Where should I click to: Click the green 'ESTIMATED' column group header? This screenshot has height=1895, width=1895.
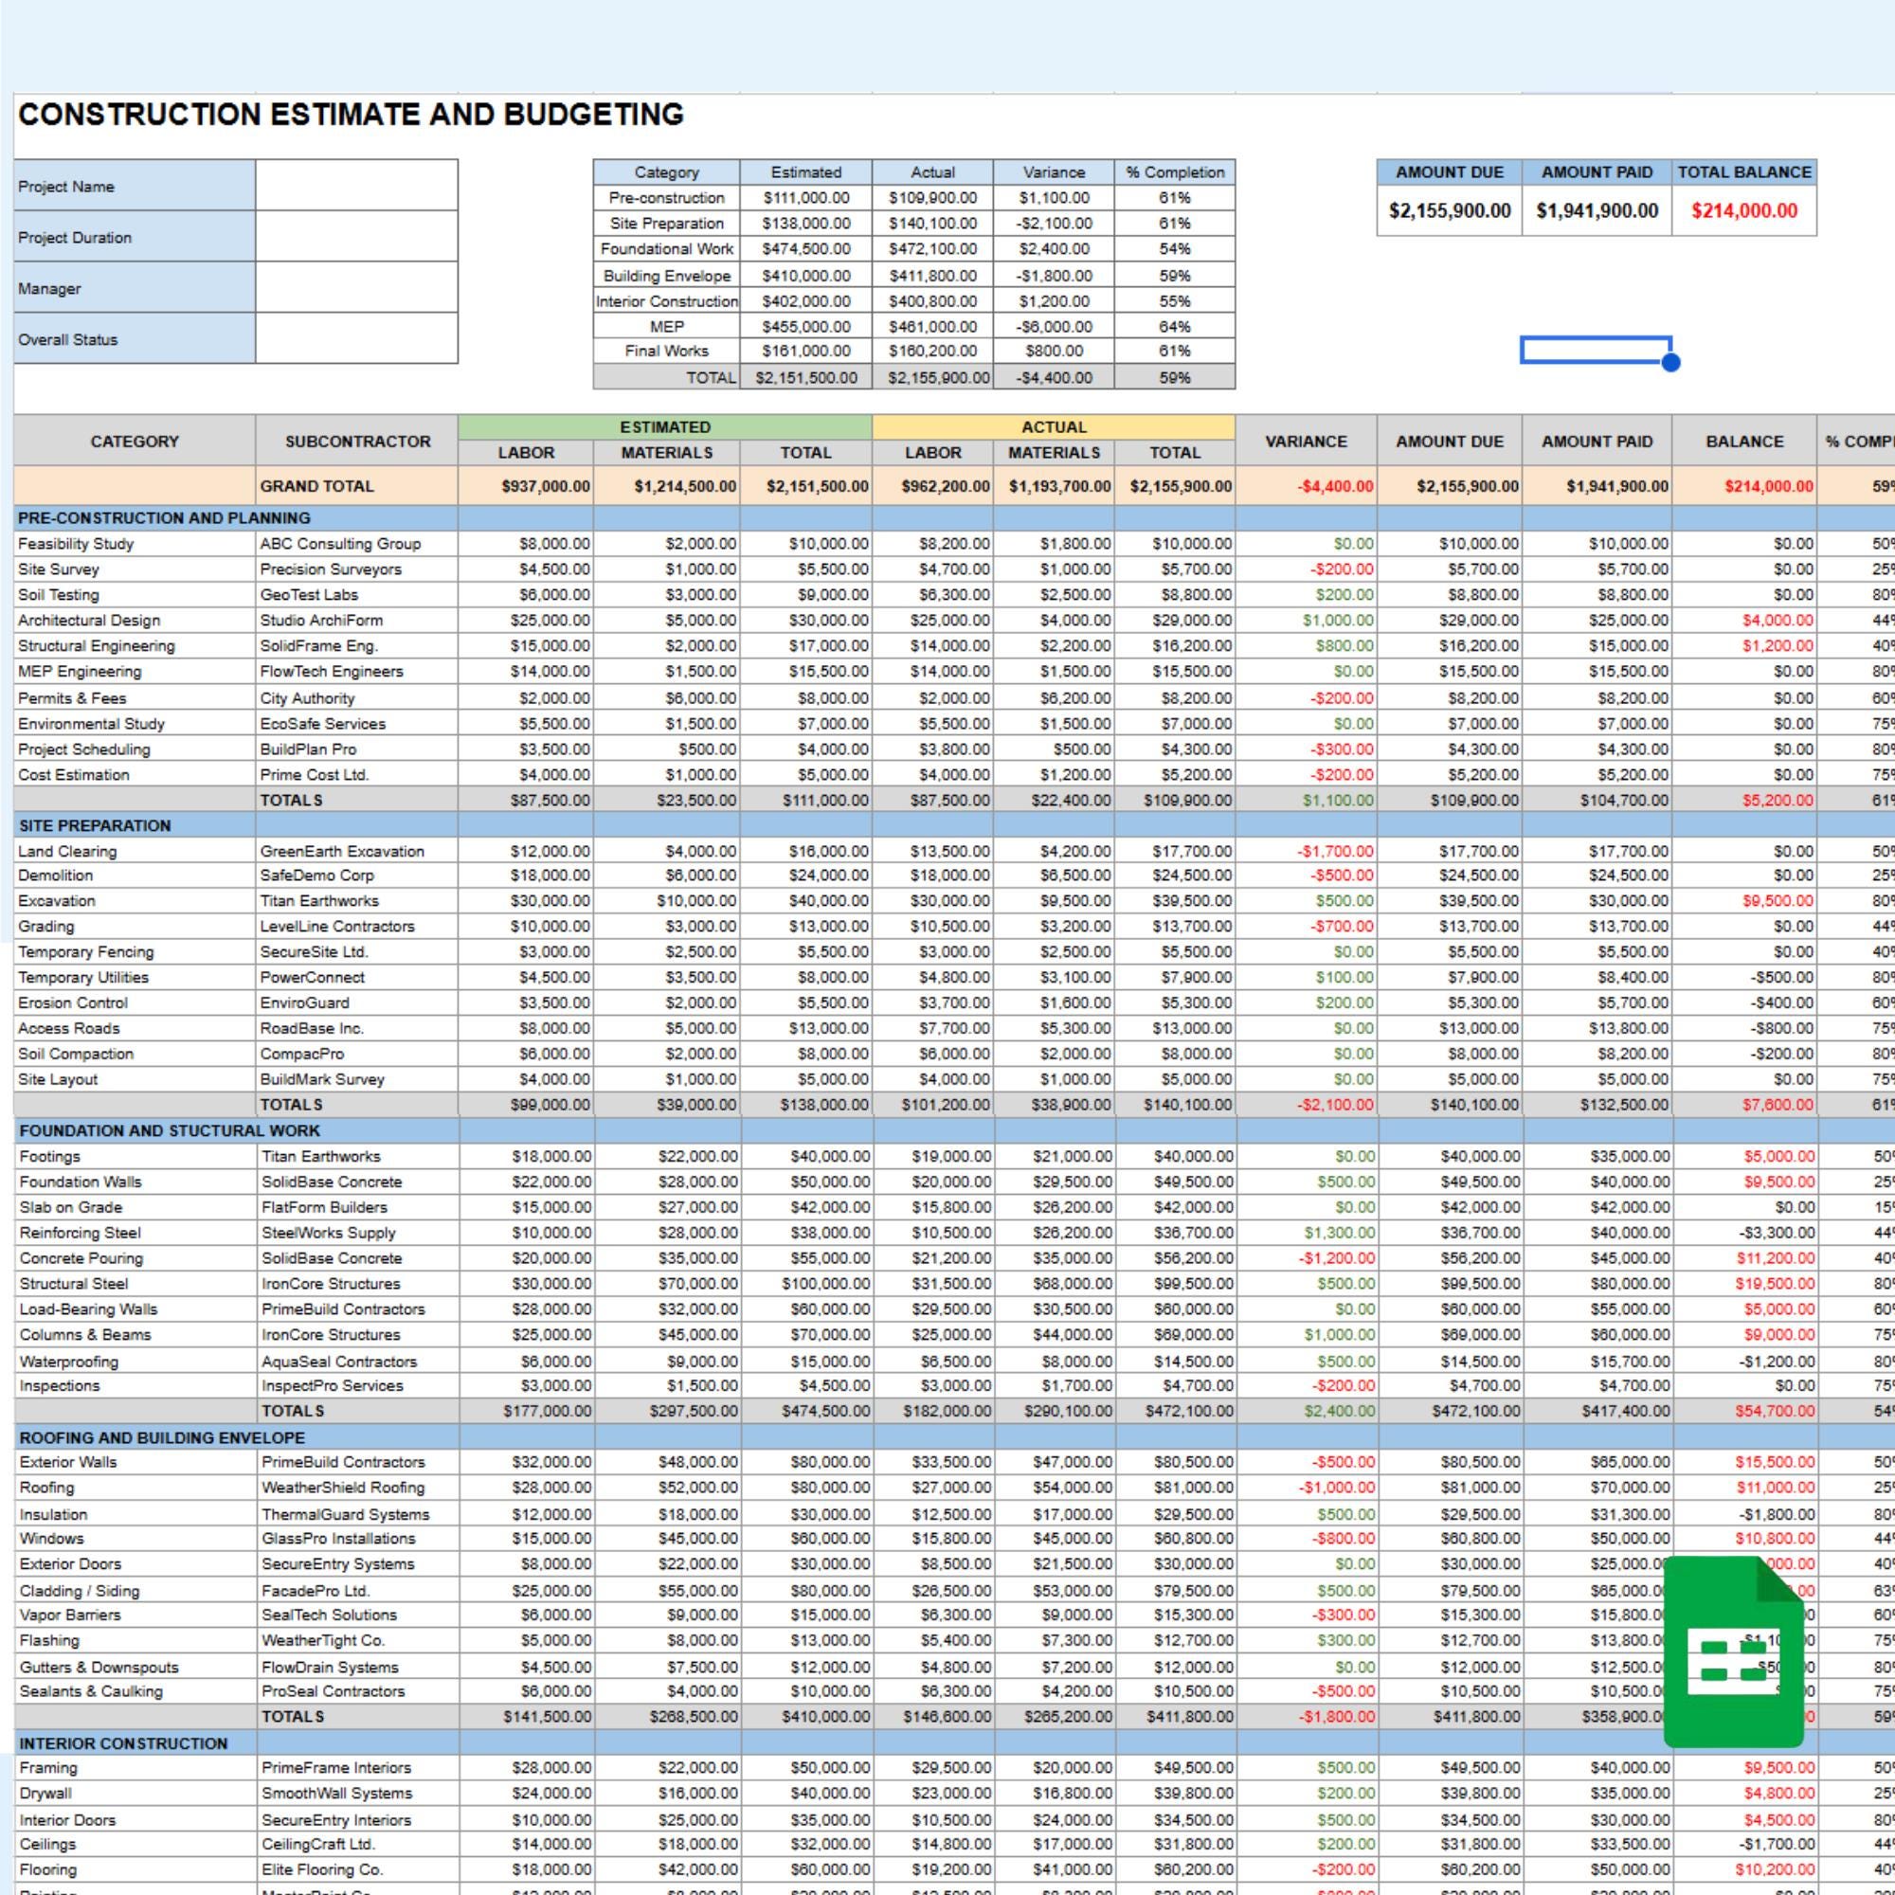(x=665, y=427)
